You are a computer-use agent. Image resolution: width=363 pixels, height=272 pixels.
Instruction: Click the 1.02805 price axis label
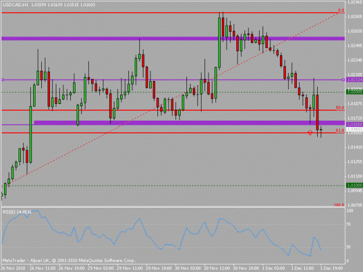(x=355, y=17)
